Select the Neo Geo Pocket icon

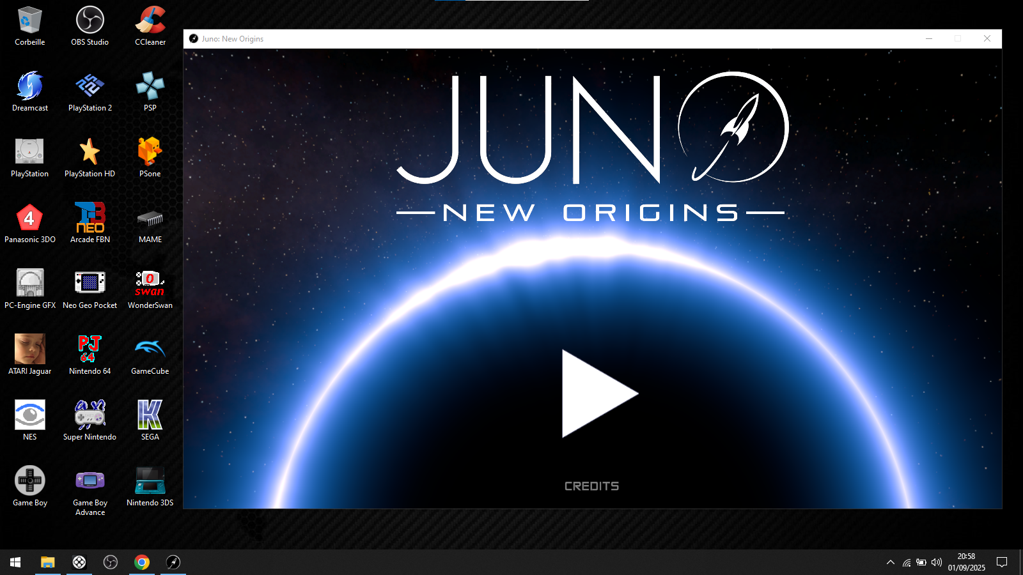90,289
